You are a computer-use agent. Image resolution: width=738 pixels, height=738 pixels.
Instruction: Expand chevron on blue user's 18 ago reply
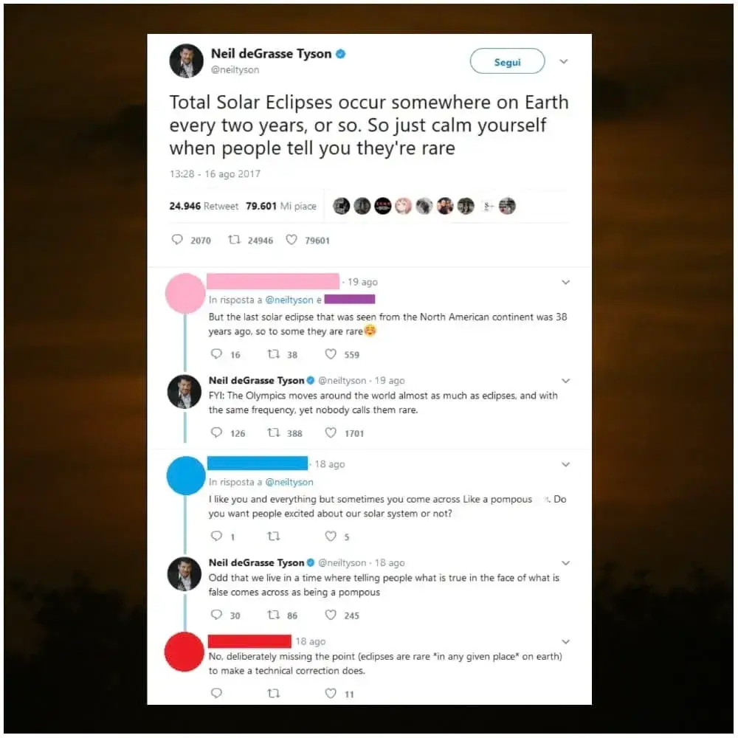(x=566, y=464)
